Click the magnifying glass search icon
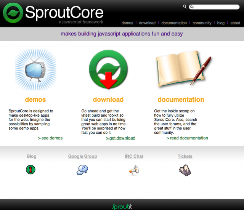Image resolution: width=244 pixels, height=210 pixels. [185, 6]
